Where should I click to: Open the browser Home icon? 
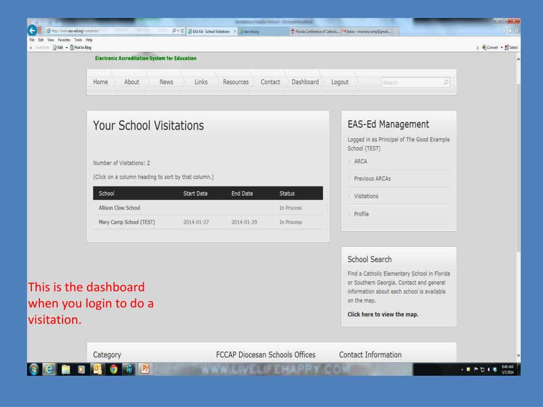[x=504, y=31]
